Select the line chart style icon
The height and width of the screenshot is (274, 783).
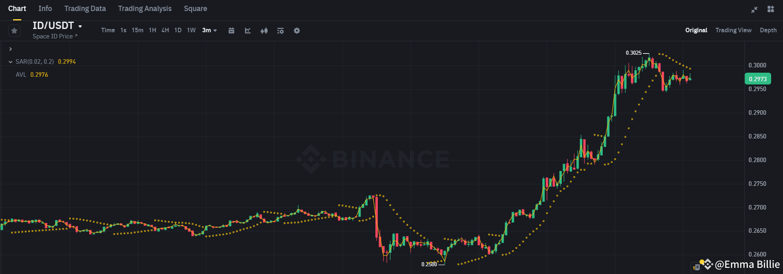coord(247,30)
